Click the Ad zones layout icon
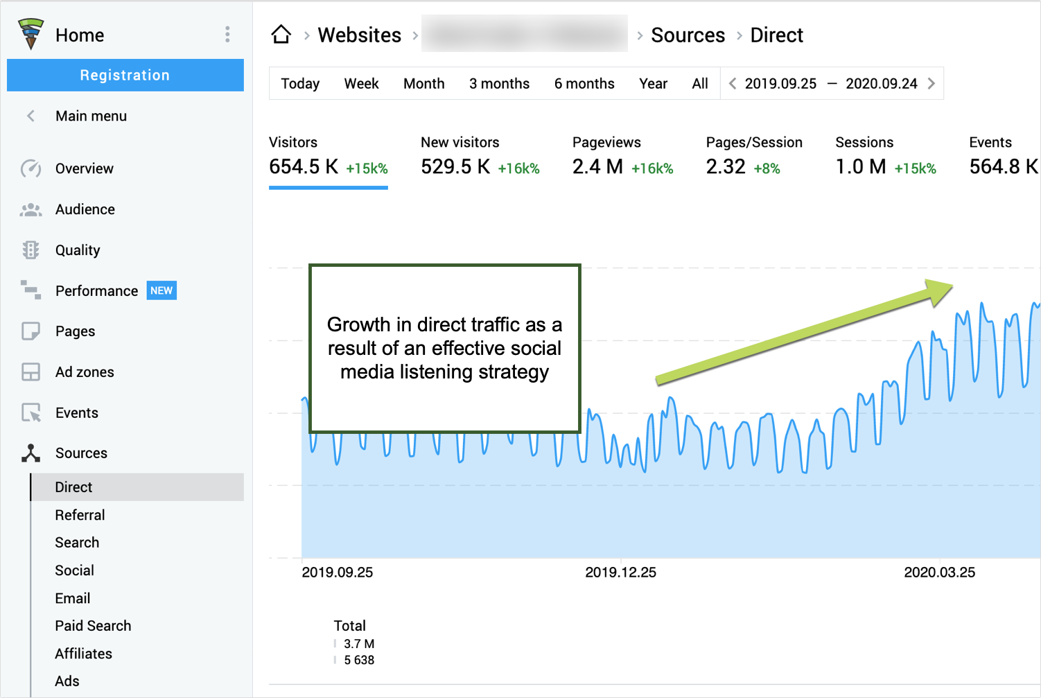 coord(30,372)
